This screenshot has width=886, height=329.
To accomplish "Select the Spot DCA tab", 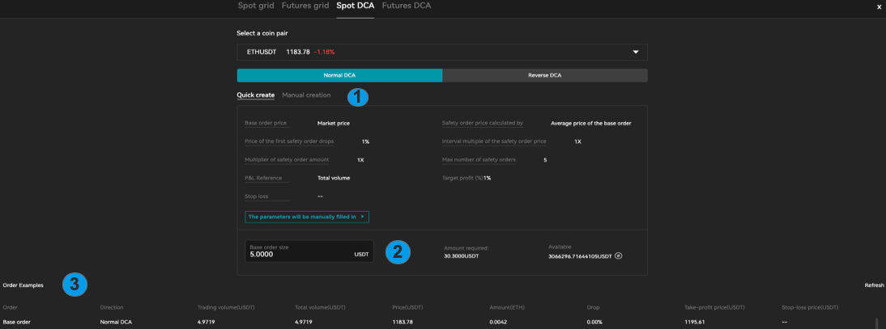I will [x=355, y=6].
